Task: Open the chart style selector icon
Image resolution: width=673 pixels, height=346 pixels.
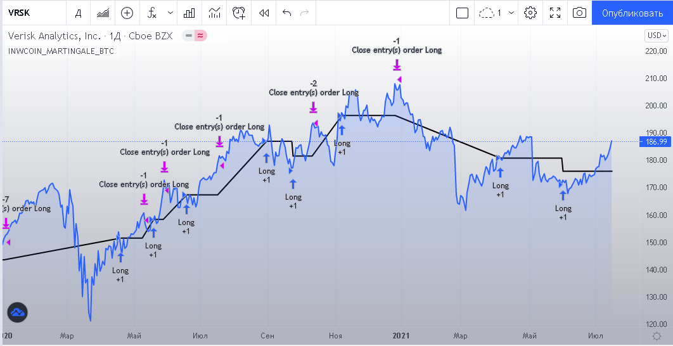Action: 102,13
